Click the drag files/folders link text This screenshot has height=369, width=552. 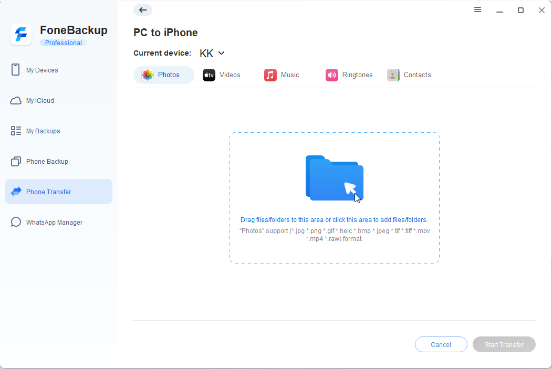[334, 220]
